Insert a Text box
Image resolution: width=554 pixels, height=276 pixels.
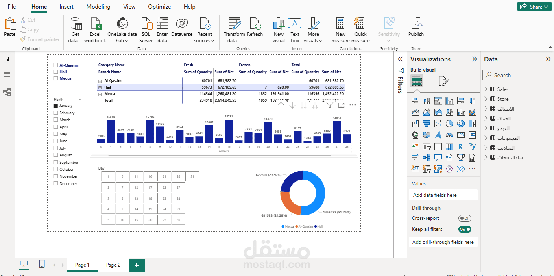(x=295, y=30)
